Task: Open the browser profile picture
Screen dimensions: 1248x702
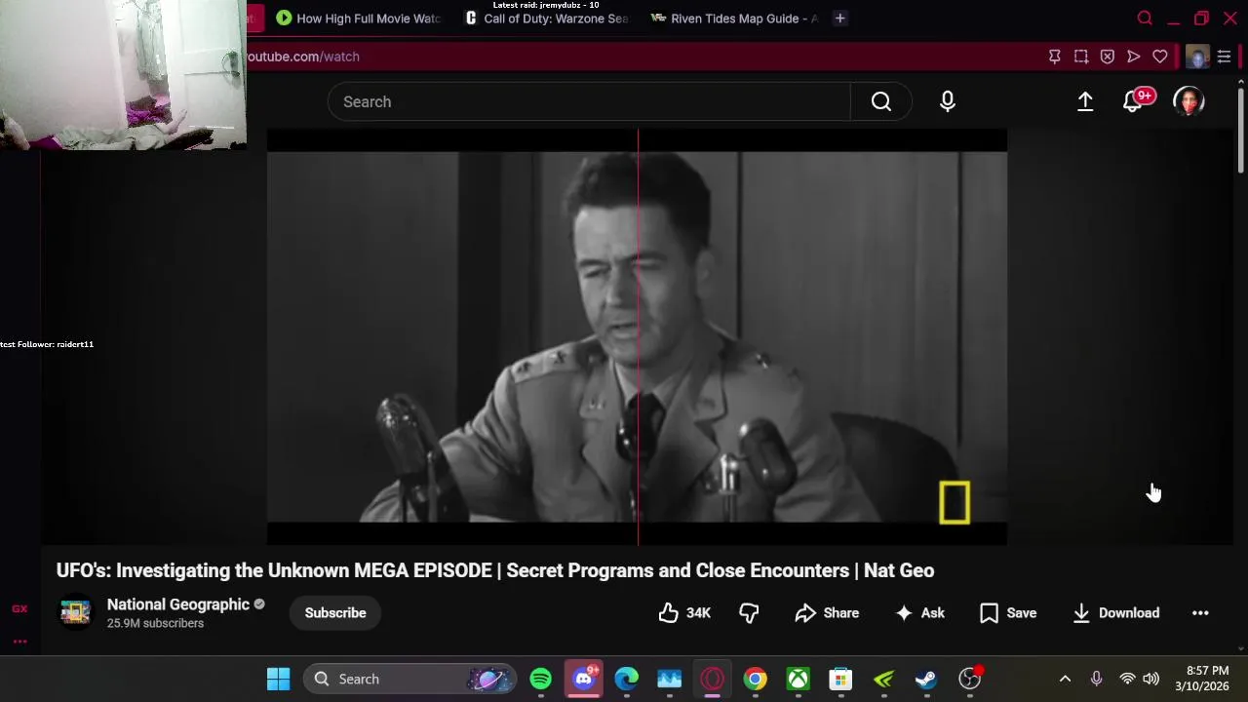Action: tap(1197, 57)
